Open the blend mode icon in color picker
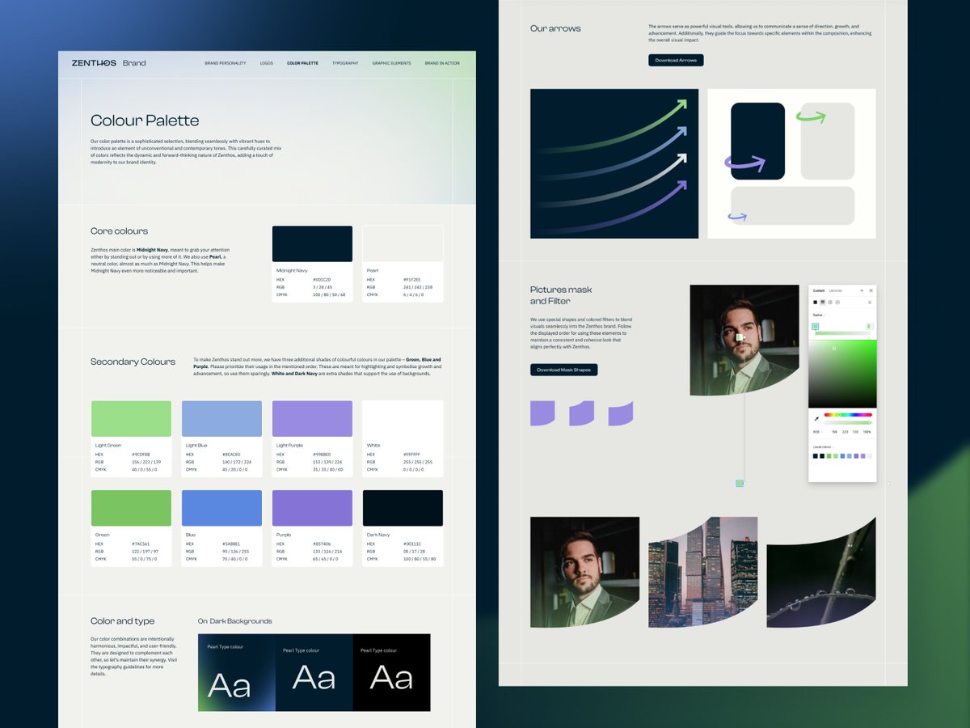 [870, 303]
